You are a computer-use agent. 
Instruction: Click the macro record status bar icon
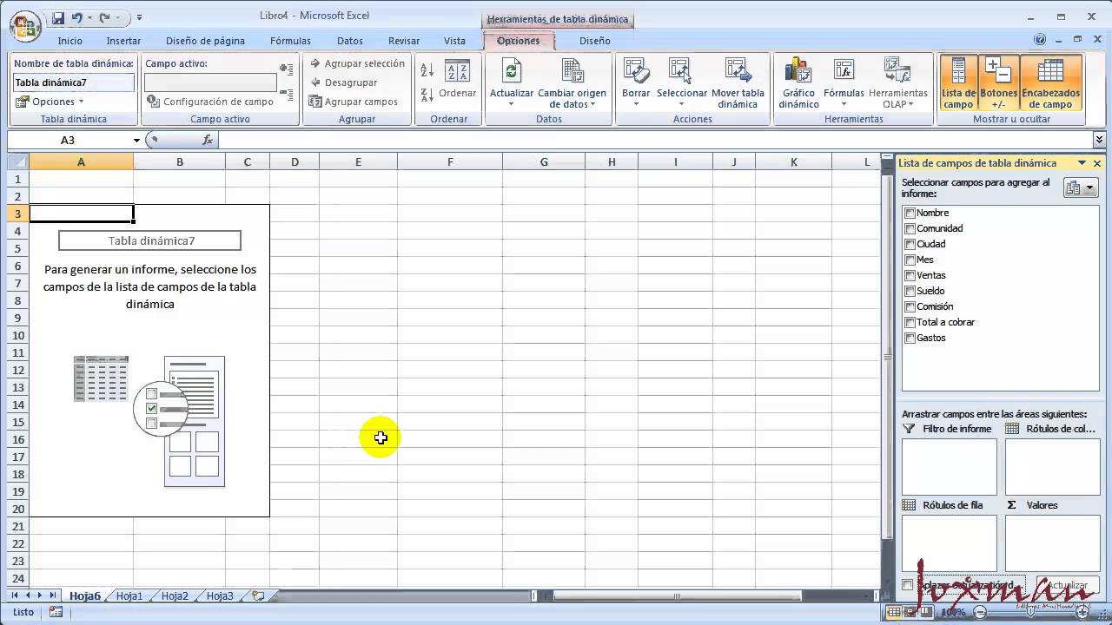(x=56, y=612)
